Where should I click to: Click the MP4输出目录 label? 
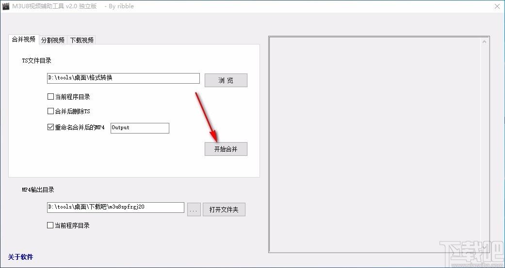pos(38,190)
